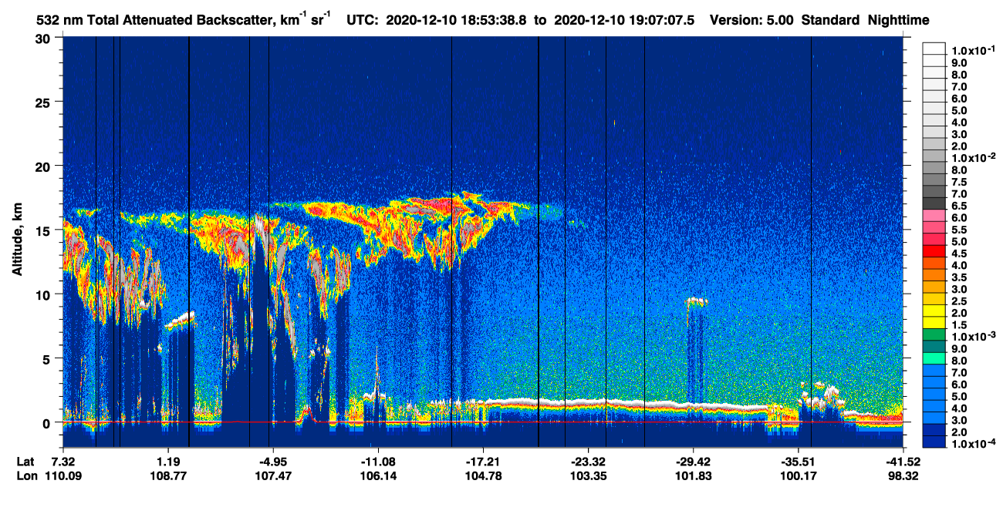The width and height of the screenshot is (1003, 514).
Task: Click latitude value "-4.95"
Action: [272, 462]
